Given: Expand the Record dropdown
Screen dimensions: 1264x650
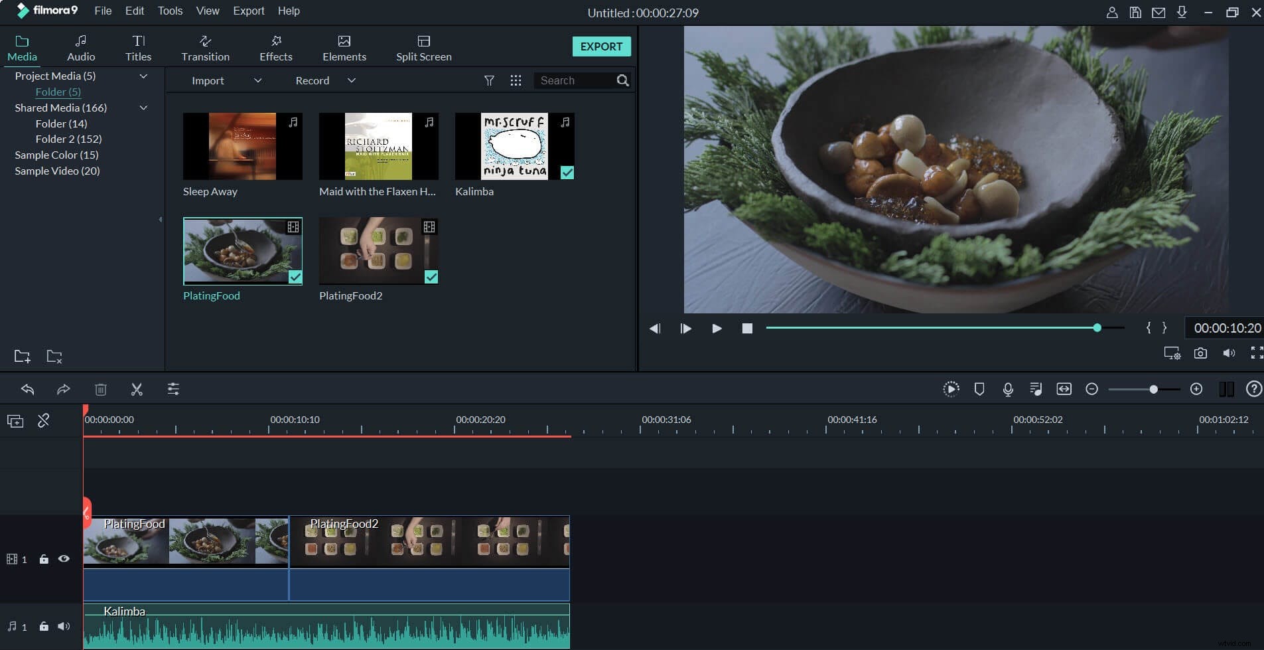Looking at the screenshot, I should tap(352, 80).
